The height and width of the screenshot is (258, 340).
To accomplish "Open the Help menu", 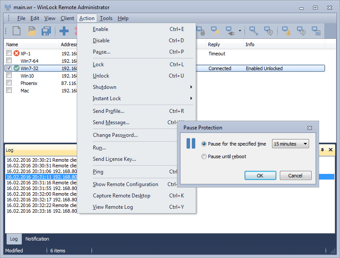I will 123,18.
